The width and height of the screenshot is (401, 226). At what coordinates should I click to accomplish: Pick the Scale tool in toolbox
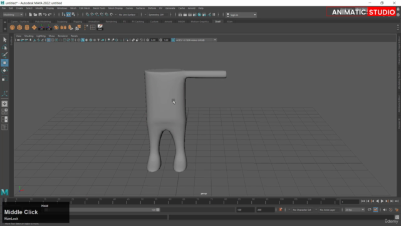[x=4, y=78]
